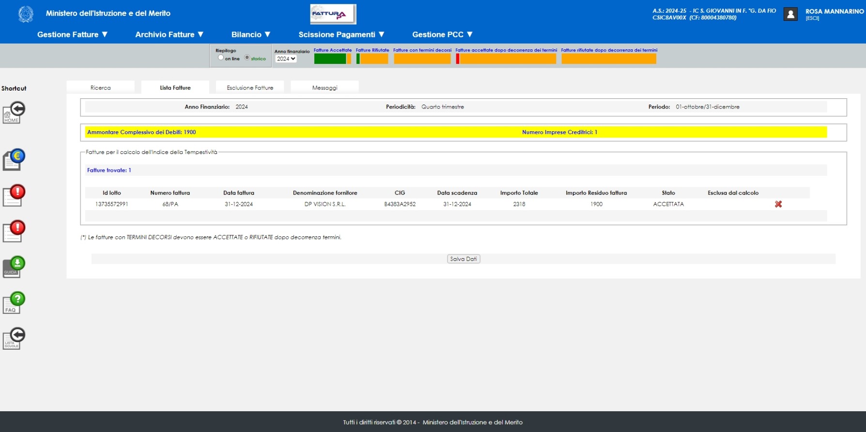The image size is (866, 432).
Task: Click the Fatture Accettate green status bar
Action: pos(330,59)
